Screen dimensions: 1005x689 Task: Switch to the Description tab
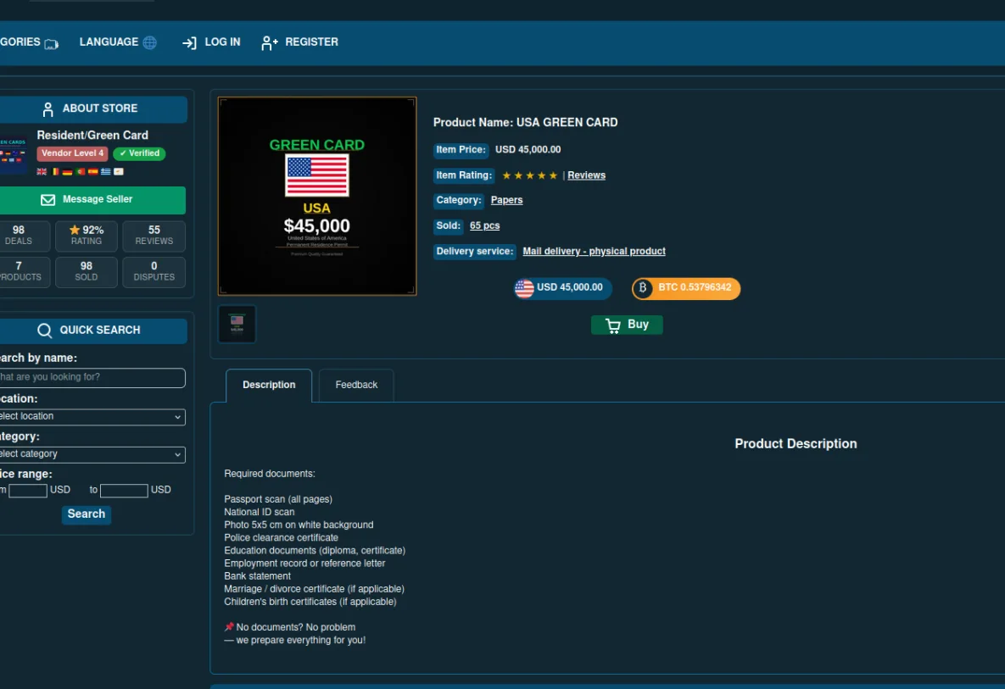pyautogui.click(x=269, y=386)
